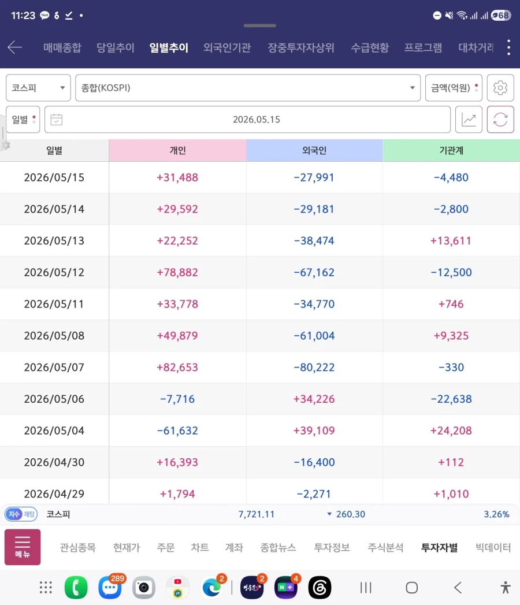Screen dimensions: 520x605
Task: Tap 기관계 value -22,638
Action: click(x=451, y=399)
